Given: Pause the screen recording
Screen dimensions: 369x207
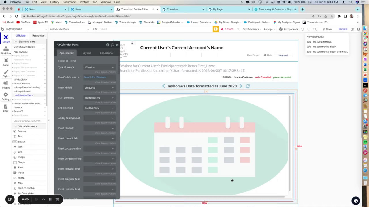Looking at the screenshot, I should coord(50,199).
